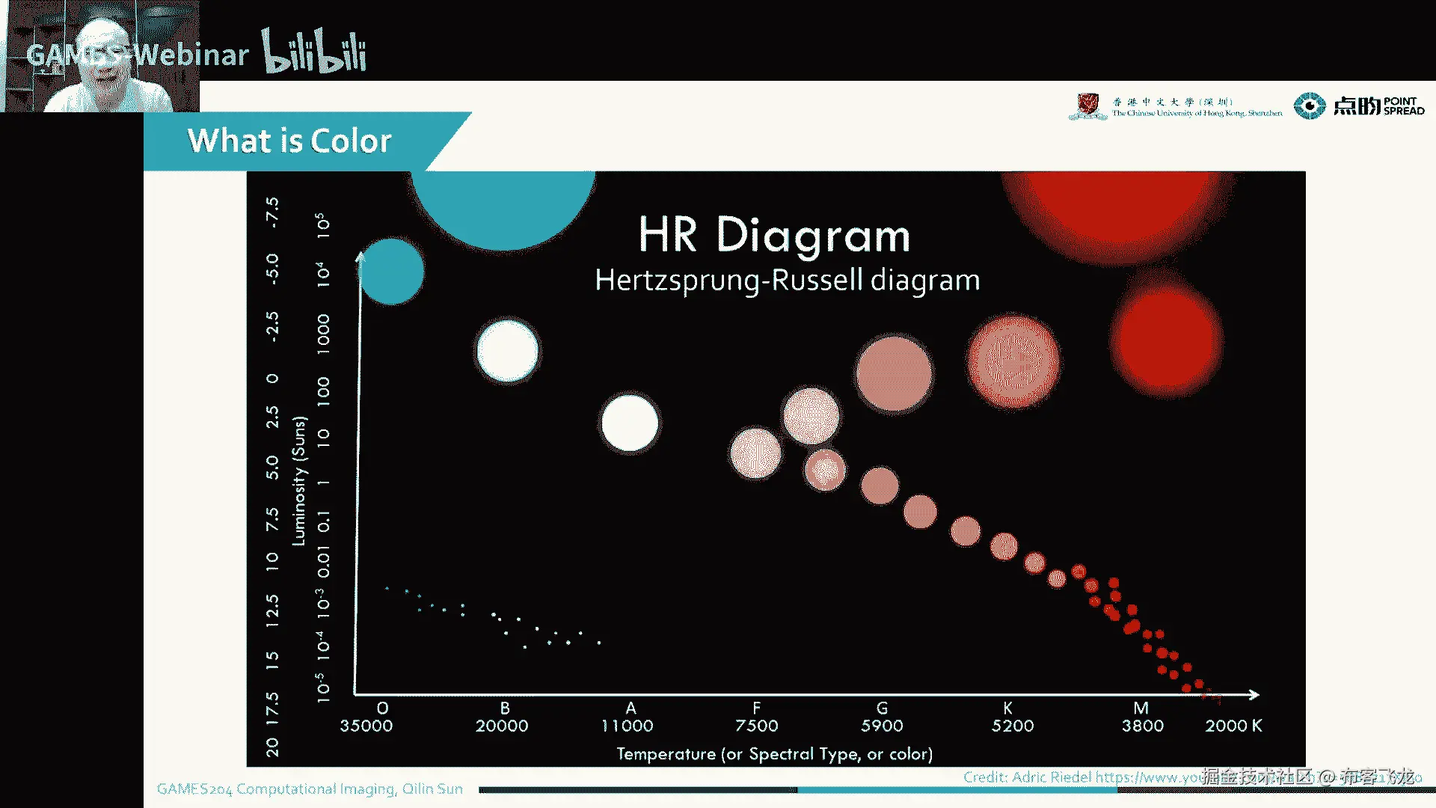The width and height of the screenshot is (1436, 808).
Task: Click the Point Spread eye logo
Action: pos(1310,105)
